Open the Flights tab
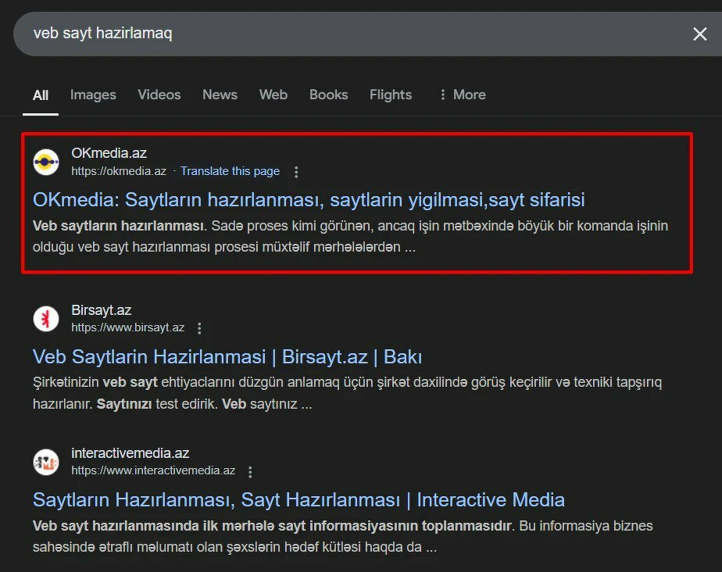Viewport: 722px width, 572px height. (390, 95)
